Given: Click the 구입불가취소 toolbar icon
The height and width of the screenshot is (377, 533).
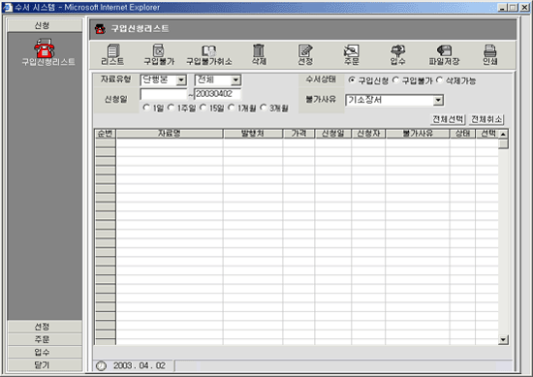Looking at the screenshot, I should [209, 54].
